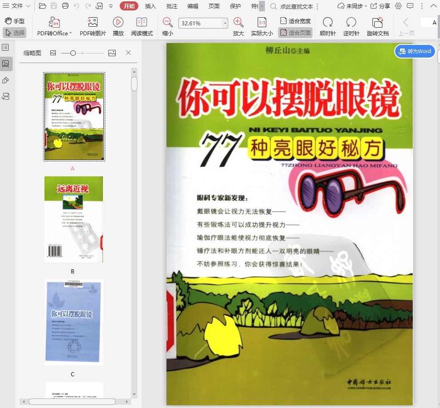Click the thumbnail panel vertical scrollbar
This screenshot has height=408, width=440.
(134, 84)
